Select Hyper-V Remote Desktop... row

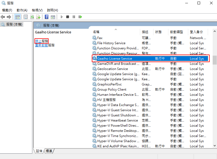point(150,131)
